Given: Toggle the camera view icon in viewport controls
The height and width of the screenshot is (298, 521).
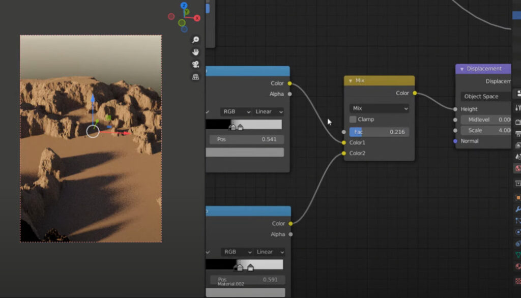Looking at the screenshot, I should tap(195, 64).
